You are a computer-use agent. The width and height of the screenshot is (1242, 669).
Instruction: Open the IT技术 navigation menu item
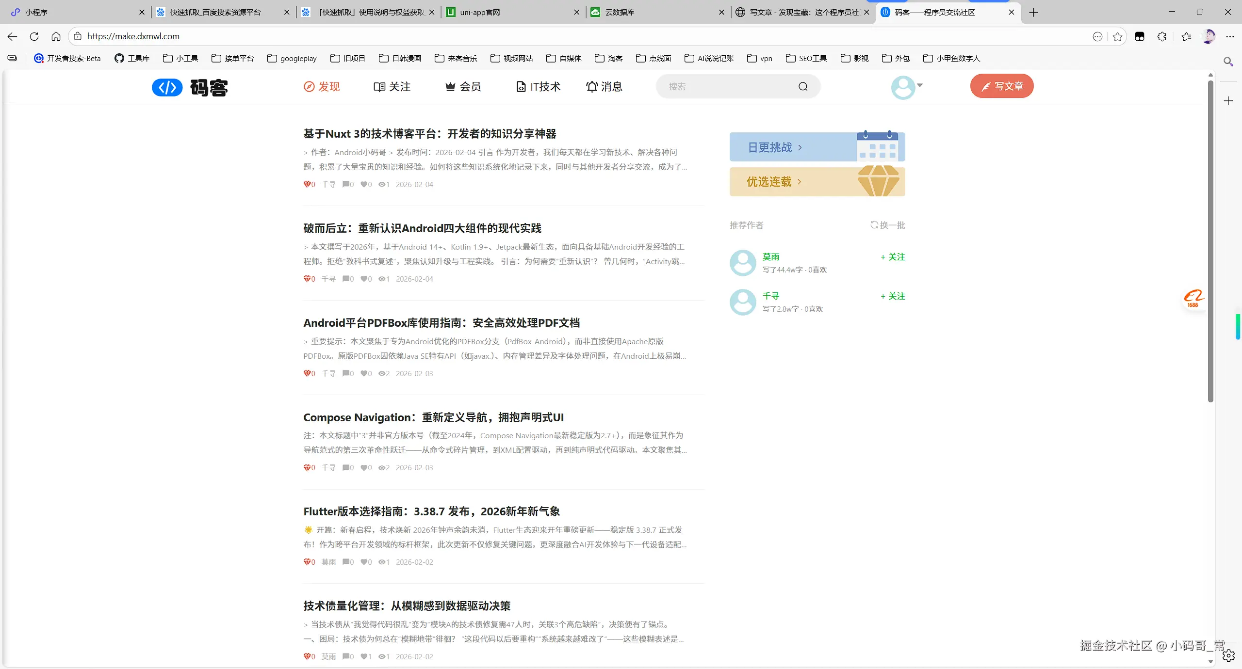(539, 87)
